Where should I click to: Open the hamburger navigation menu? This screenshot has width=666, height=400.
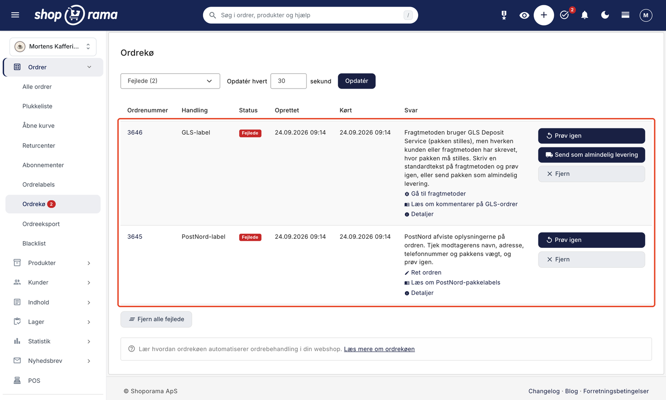click(15, 15)
